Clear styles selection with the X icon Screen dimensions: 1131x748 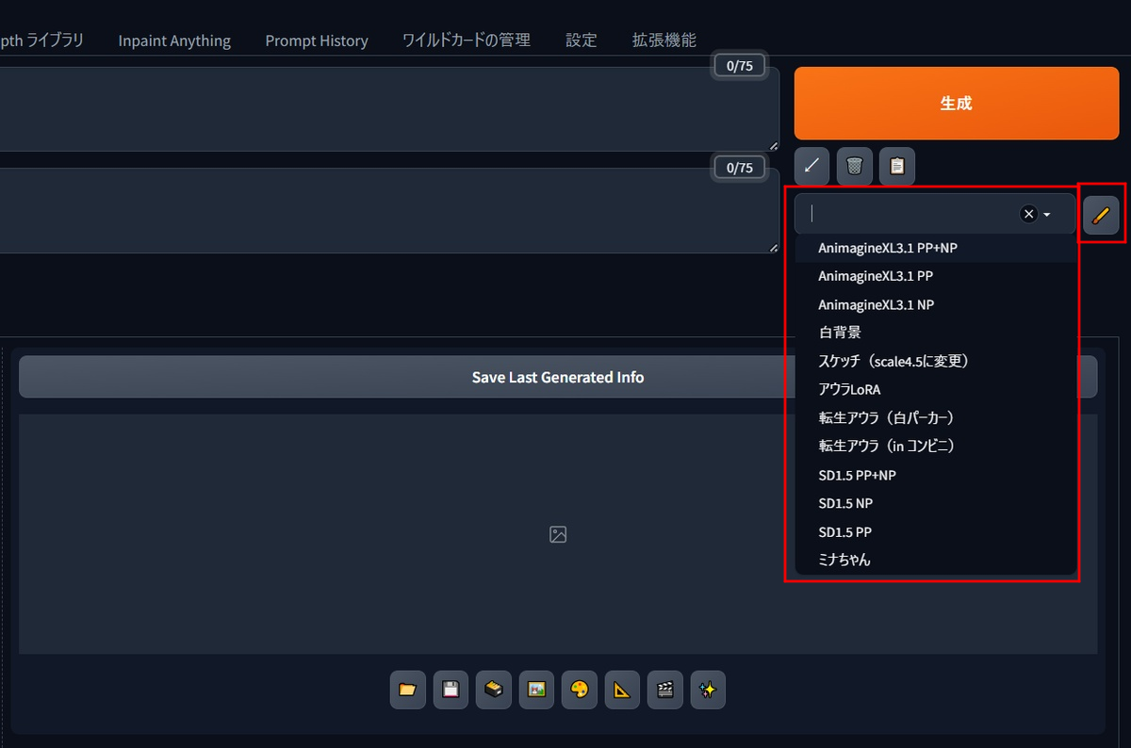pos(1029,214)
